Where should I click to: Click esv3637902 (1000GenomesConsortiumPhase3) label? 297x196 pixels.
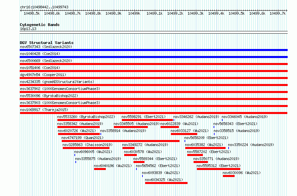tap(60, 89)
